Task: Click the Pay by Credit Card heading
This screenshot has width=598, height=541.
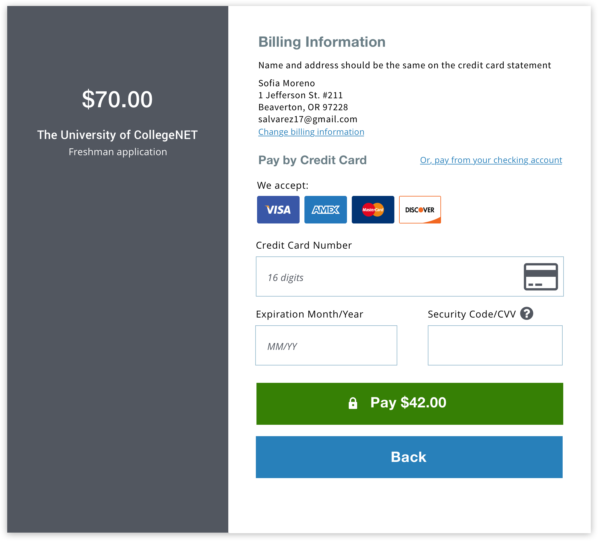Action: click(312, 160)
